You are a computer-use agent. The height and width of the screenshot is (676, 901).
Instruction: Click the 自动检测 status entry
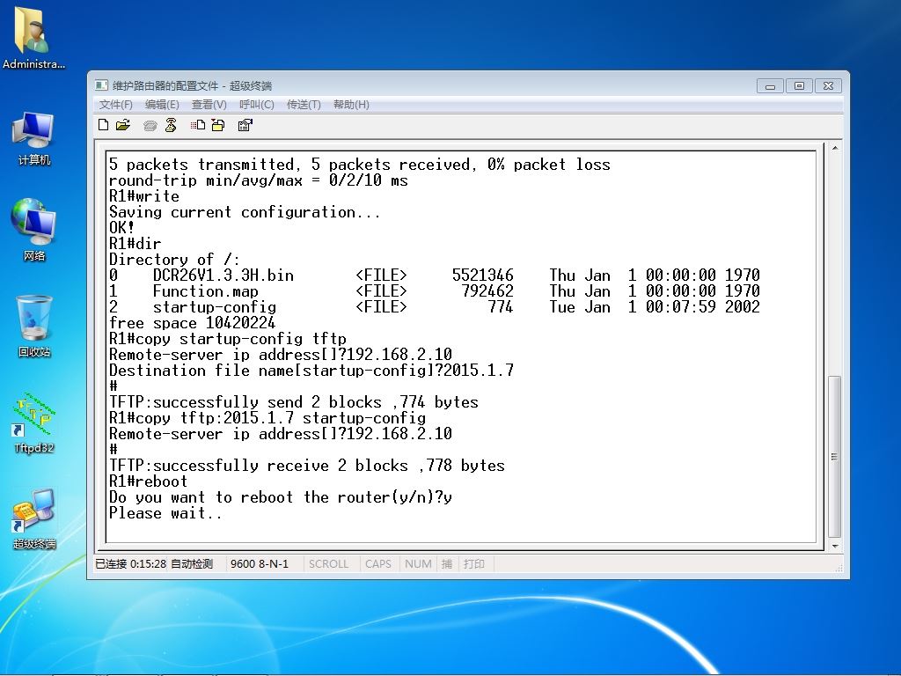[x=192, y=564]
